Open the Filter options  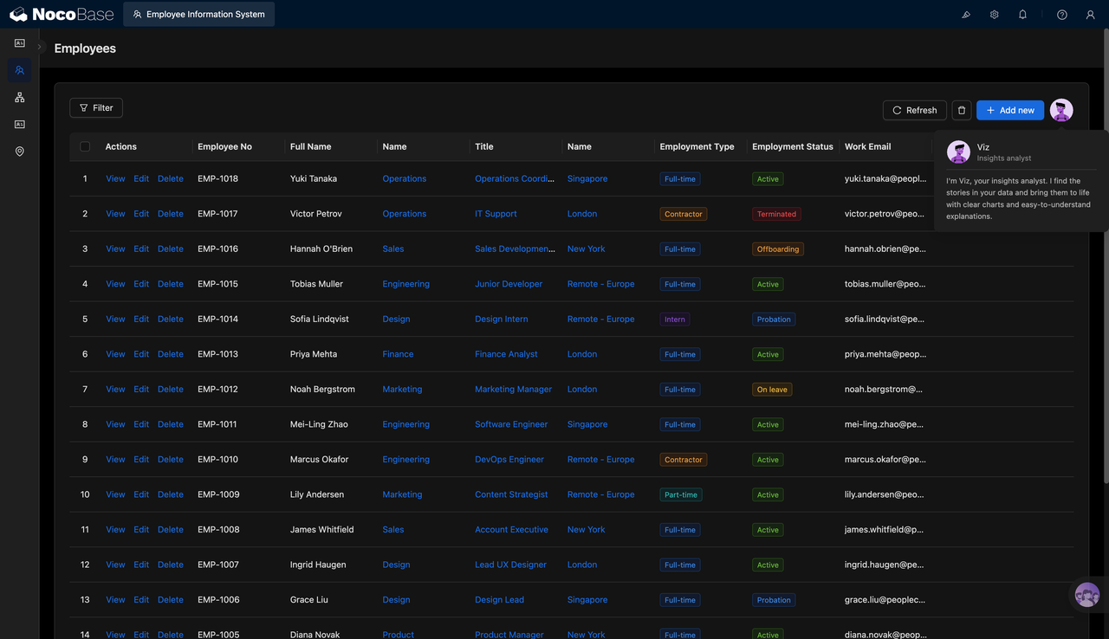pyautogui.click(x=96, y=108)
